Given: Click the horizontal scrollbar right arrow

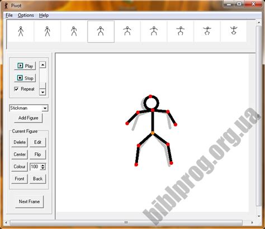Looking at the screenshot, I should [x=252, y=222].
